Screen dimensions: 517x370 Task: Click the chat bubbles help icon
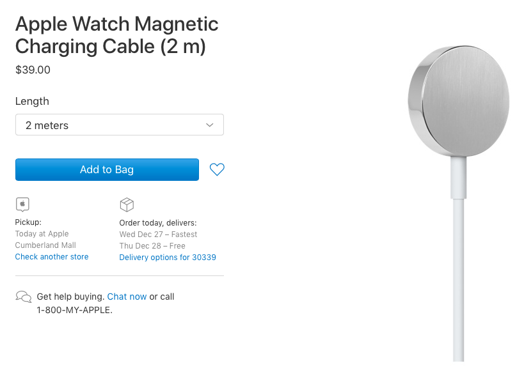24,297
